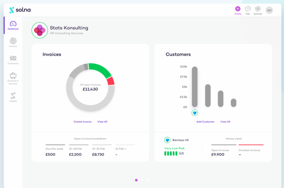Click the 5/5 risk score bars
Screen dimensions: 284x188
coord(171,153)
